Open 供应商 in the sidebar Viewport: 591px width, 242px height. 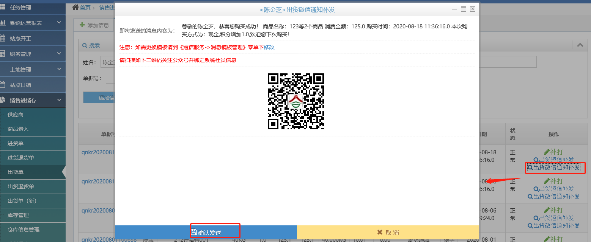[33, 115]
